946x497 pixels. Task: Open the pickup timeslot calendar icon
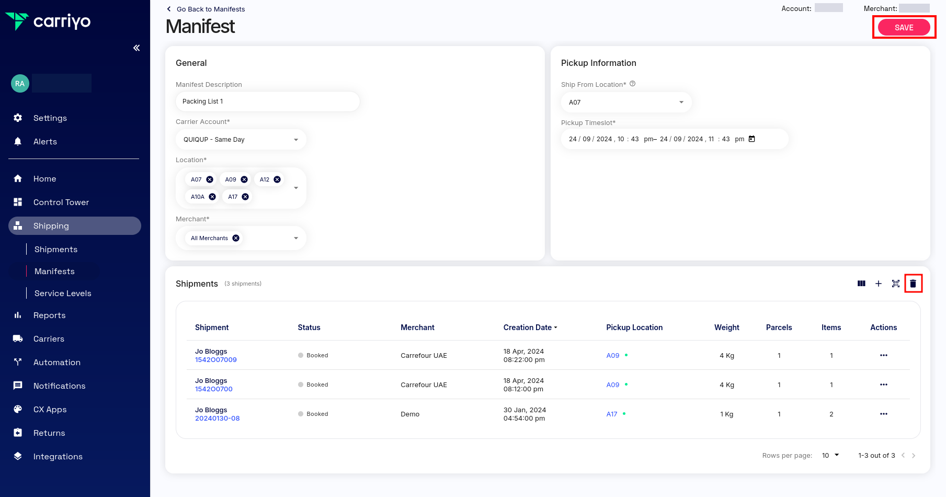pyautogui.click(x=752, y=139)
